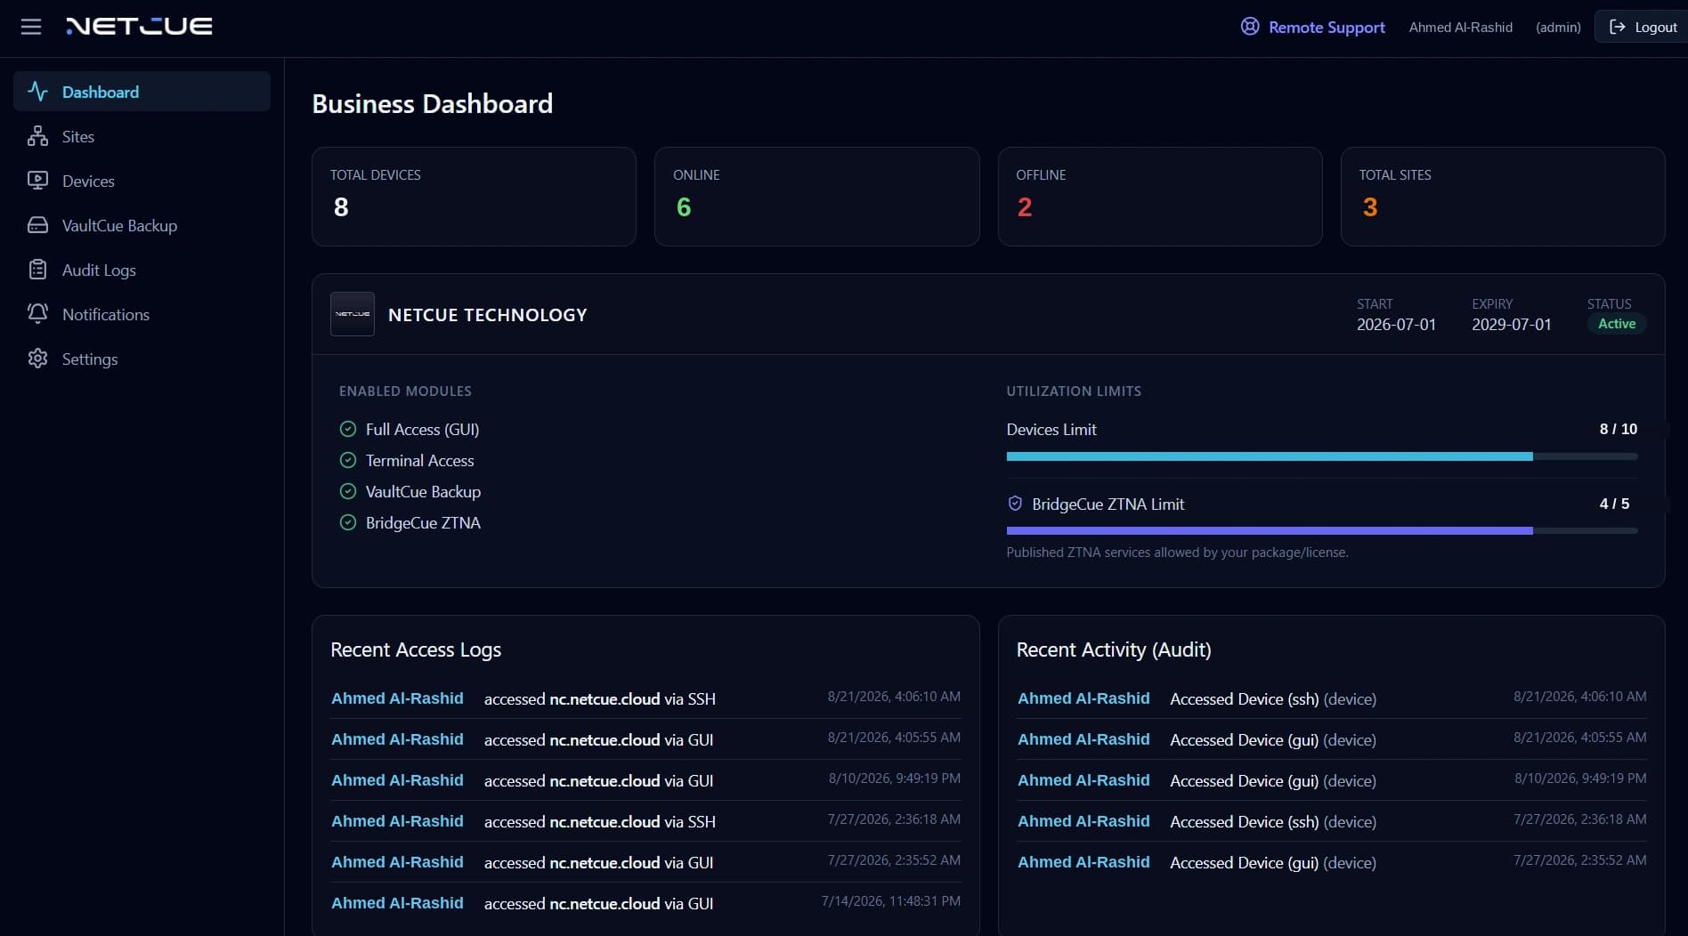Viewport: 1688px width, 936px height.
Task: Toggle the hamburger sidebar menu
Action: coord(31,27)
